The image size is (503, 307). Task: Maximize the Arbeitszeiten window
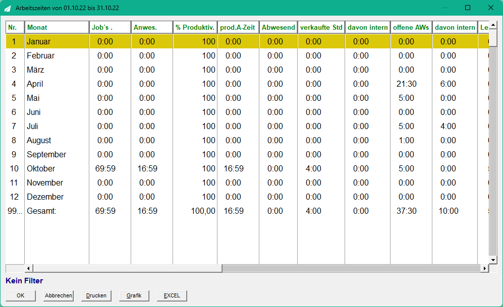point(468,8)
